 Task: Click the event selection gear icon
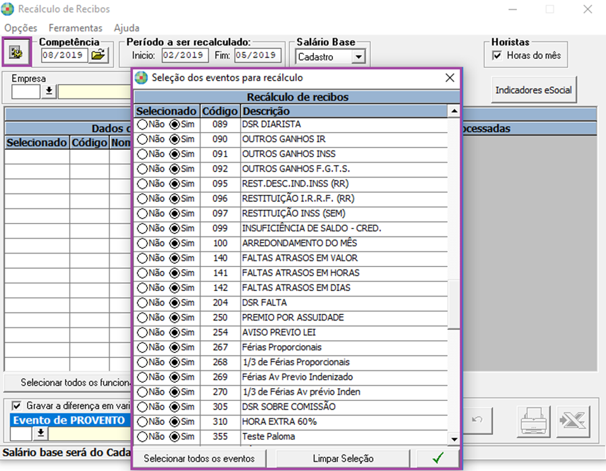(x=17, y=52)
